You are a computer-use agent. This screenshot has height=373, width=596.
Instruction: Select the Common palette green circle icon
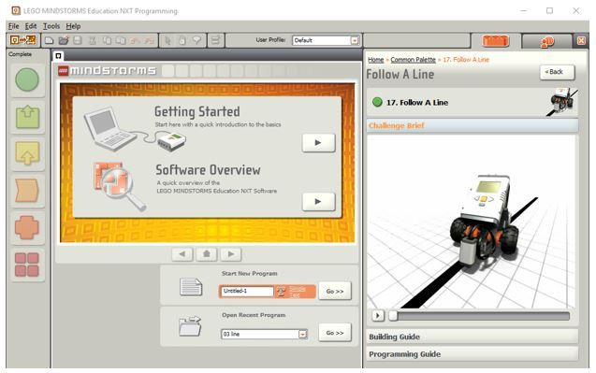(27, 80)
